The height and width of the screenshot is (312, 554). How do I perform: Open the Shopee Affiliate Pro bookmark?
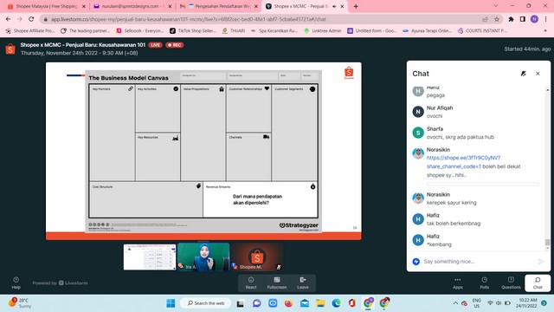[30, 31]
